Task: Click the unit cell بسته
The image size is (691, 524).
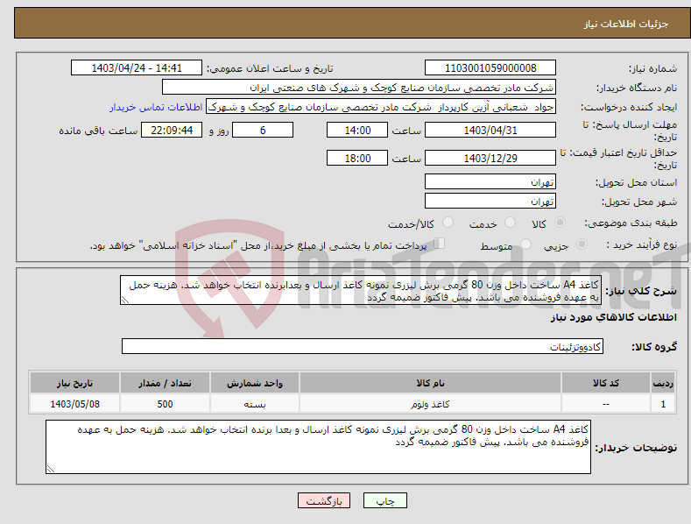Action: tap(255, 404)
